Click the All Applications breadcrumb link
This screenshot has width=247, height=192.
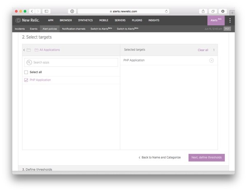[50, 50]
